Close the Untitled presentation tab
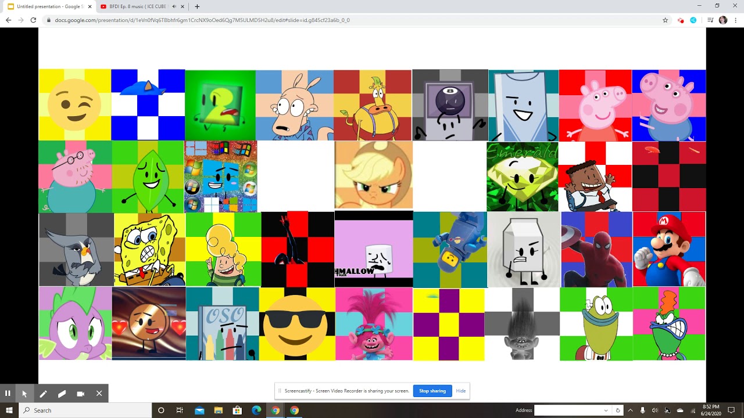The height and width of the screenshot is (418, 744). pos(90,6)
